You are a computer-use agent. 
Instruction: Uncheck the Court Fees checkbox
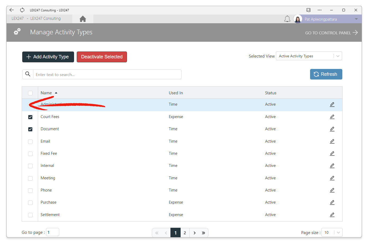pyautogui.click(x=30, y=117)
